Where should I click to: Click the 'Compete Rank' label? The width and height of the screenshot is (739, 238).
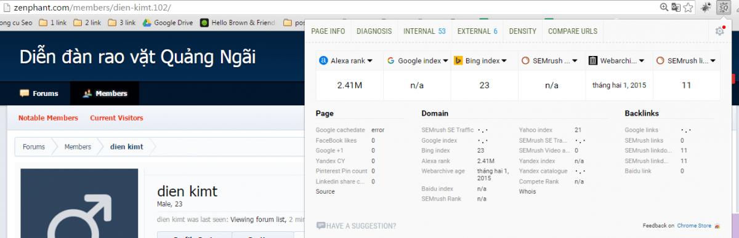(539, 181)
